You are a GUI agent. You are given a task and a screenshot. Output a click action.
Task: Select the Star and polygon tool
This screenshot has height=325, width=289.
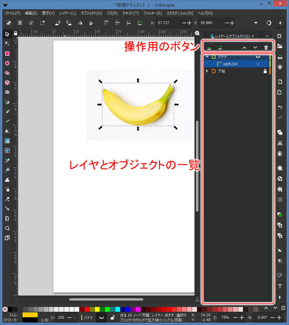(7, 73)
